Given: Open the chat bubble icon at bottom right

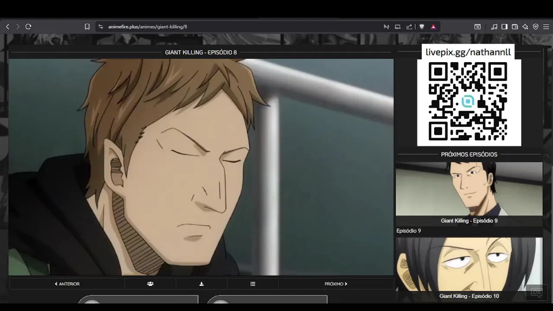Looking at the screenshot, I should click(x=537, y=292).
